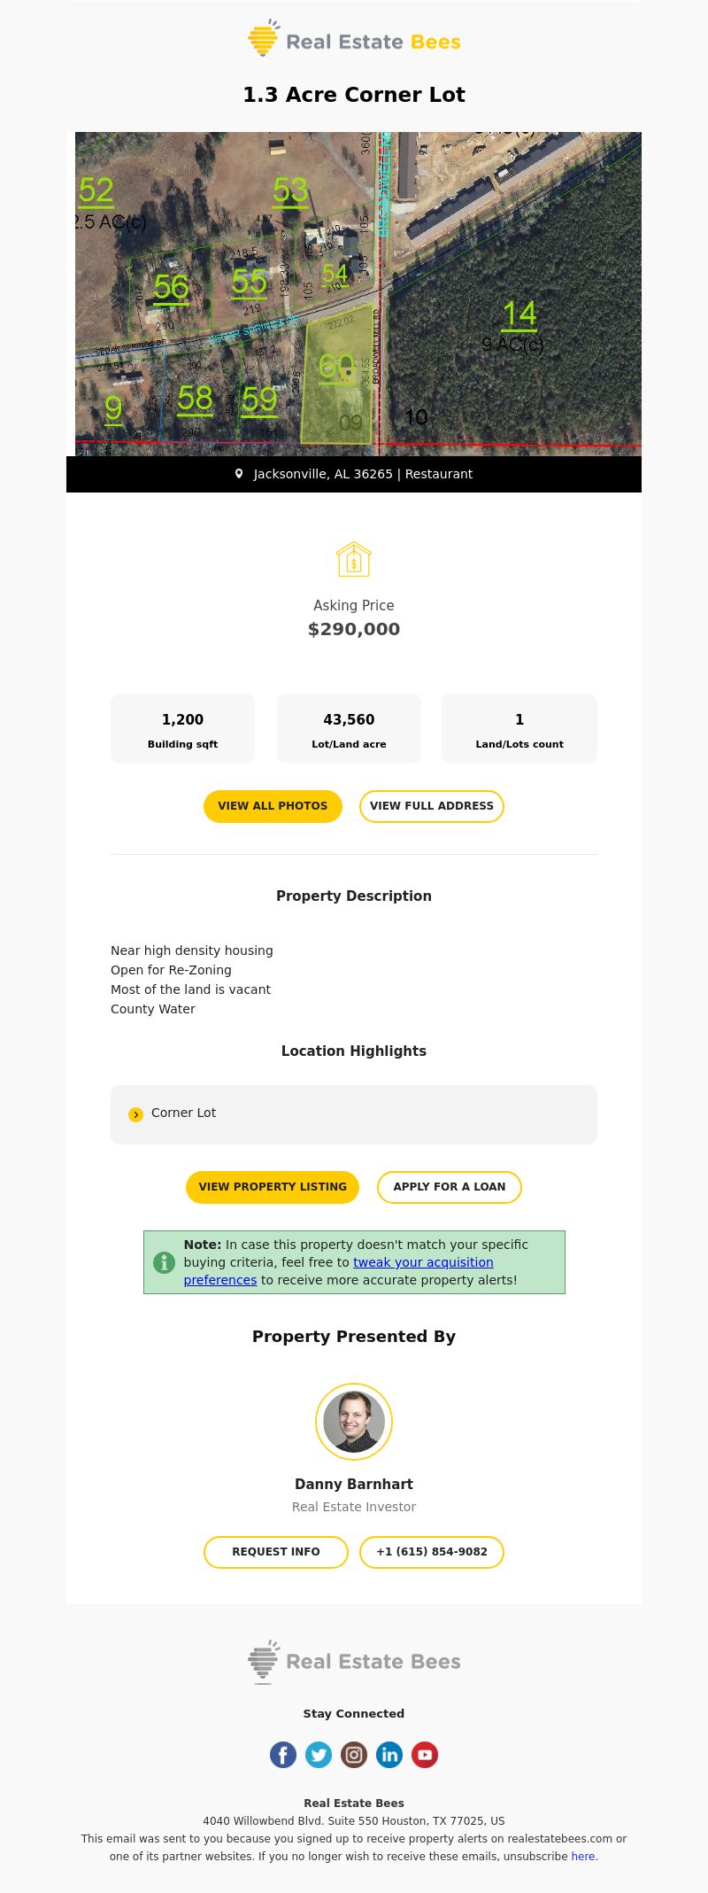Viewport: 708px width, 1893px height.
Task: Open the aerial parcel map image
Action: tap(358, 294)
